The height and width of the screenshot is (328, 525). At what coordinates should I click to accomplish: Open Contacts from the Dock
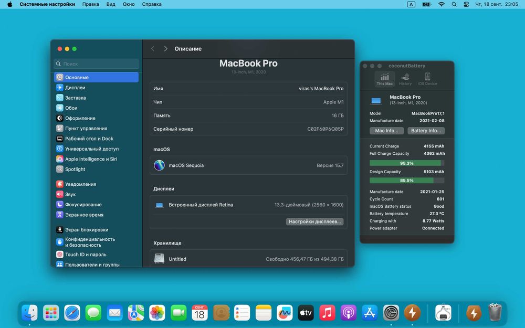point(221,313)
